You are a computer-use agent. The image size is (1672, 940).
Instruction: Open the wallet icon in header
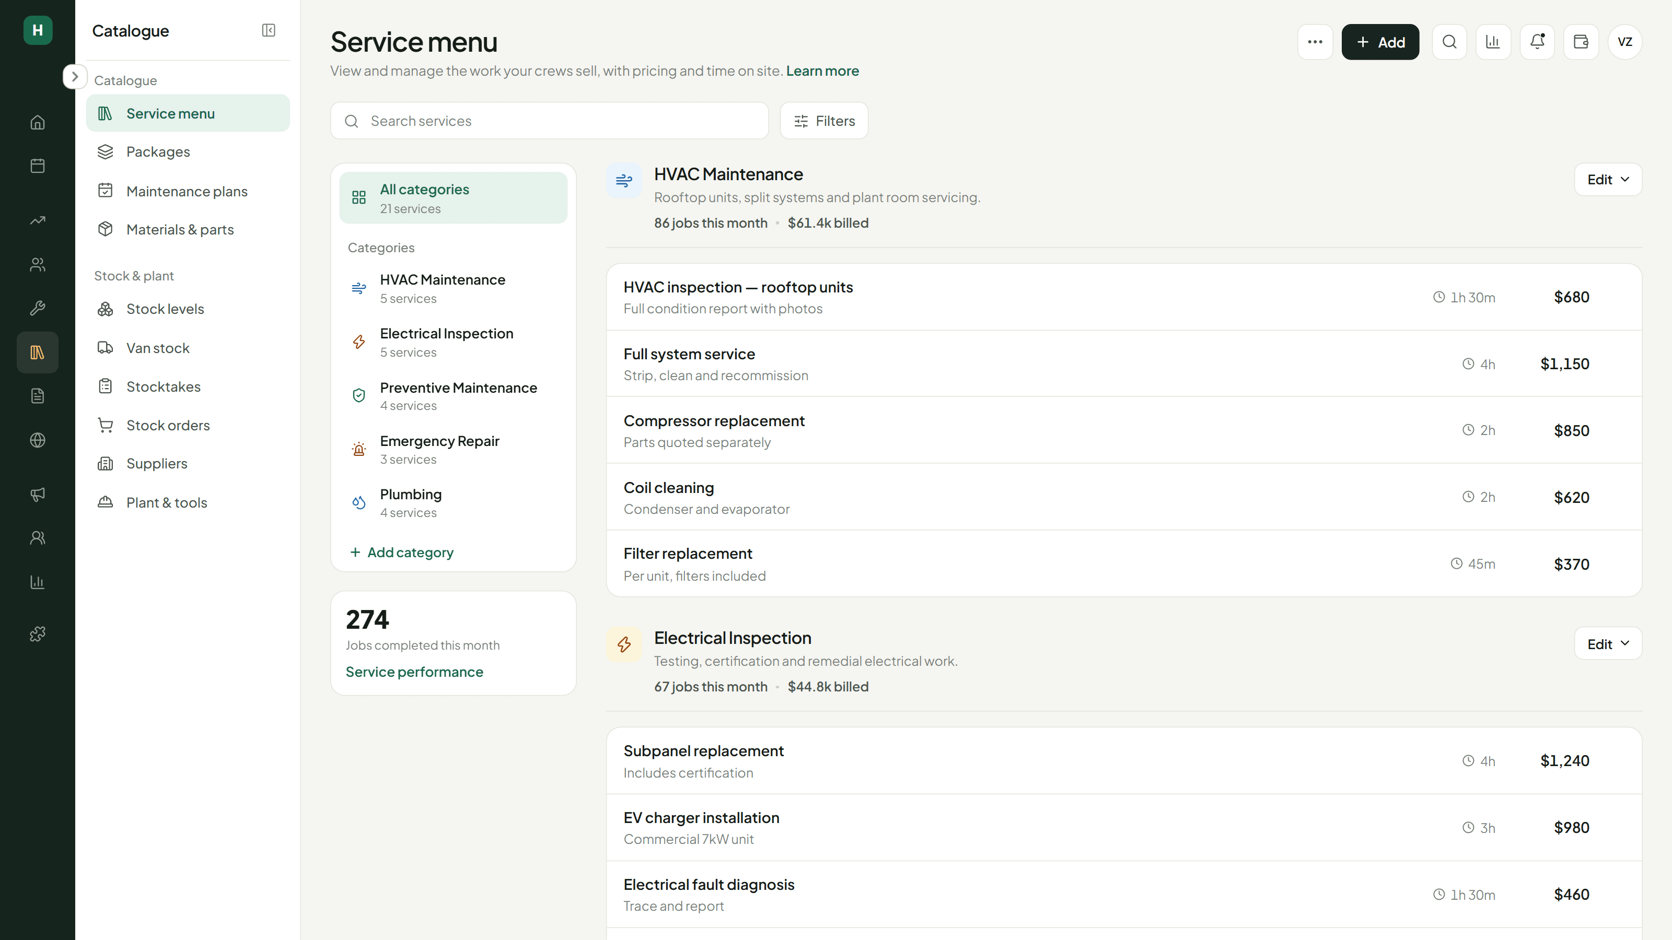[x=1581, y=42]
